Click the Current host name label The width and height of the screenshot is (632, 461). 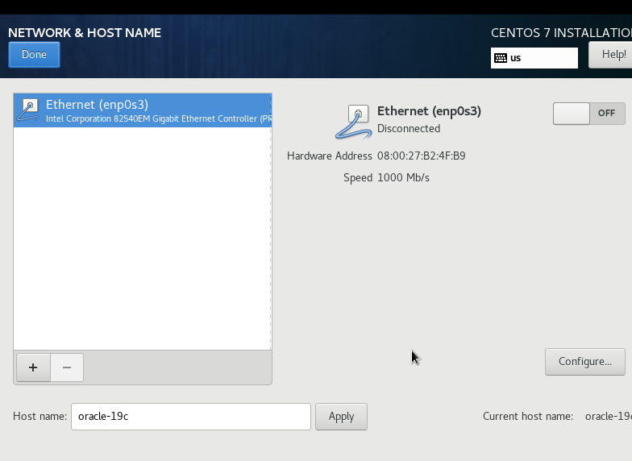pyautogui.click(x=528, y=416)
